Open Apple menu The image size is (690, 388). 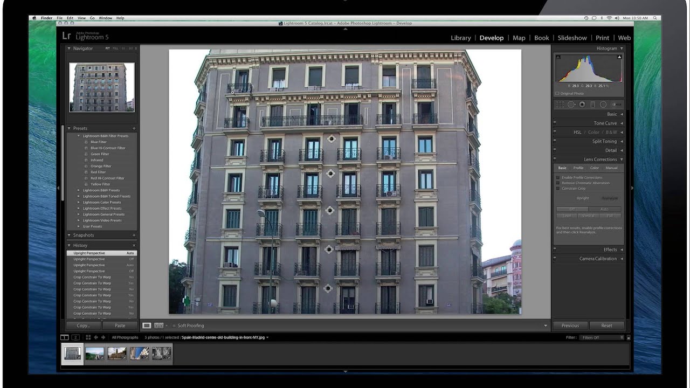pos(34,18)
